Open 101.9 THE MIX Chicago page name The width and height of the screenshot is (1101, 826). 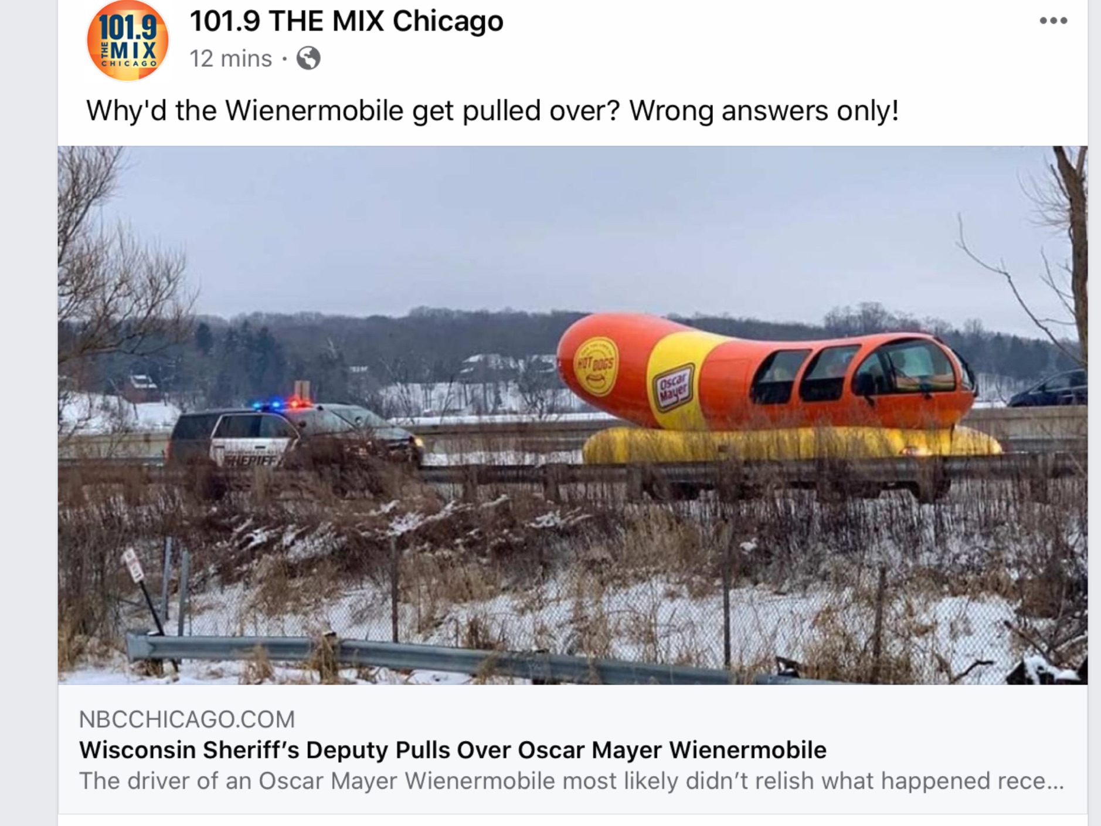tap(346, 21)
